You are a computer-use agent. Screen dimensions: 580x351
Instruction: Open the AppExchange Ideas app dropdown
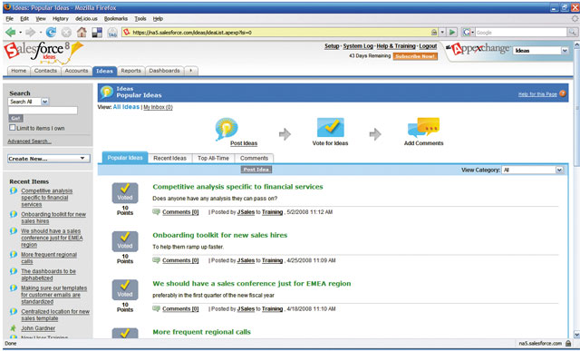(x=541, y=51)
